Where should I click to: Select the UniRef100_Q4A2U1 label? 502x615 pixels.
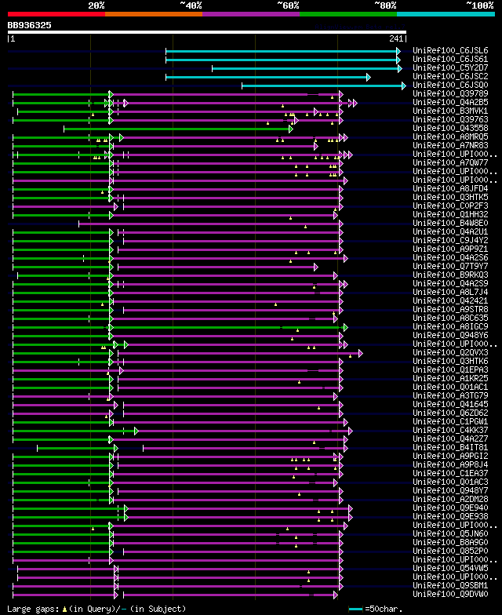click(x=450, y=232)
